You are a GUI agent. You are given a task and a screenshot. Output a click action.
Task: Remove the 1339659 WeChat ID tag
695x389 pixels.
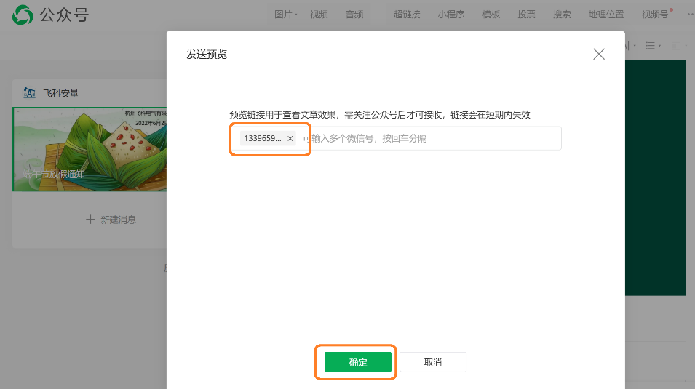(290, 138)
